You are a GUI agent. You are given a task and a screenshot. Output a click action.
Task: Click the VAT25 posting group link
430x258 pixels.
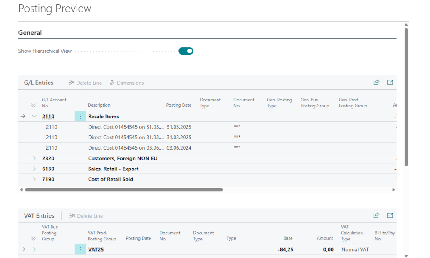click(96, 249)
